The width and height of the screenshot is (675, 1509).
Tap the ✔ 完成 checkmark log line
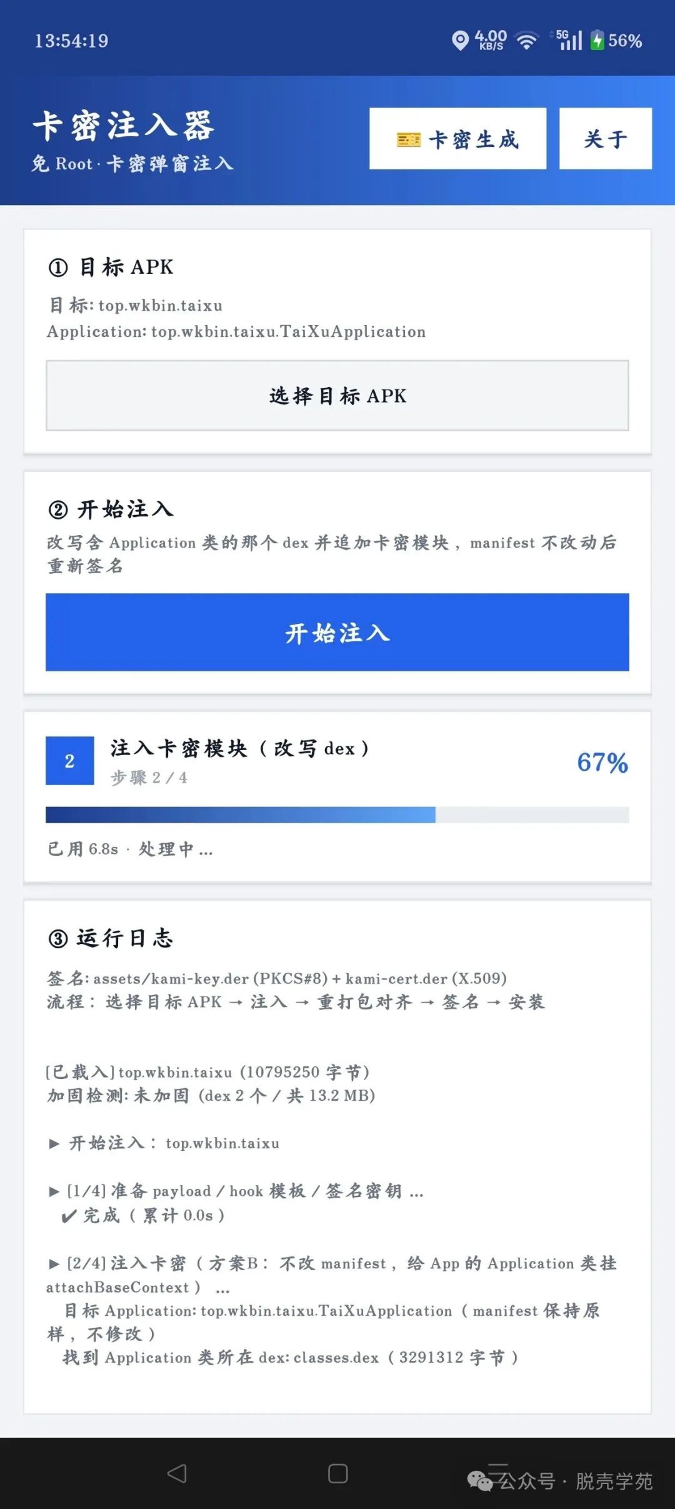point(143,1216)
